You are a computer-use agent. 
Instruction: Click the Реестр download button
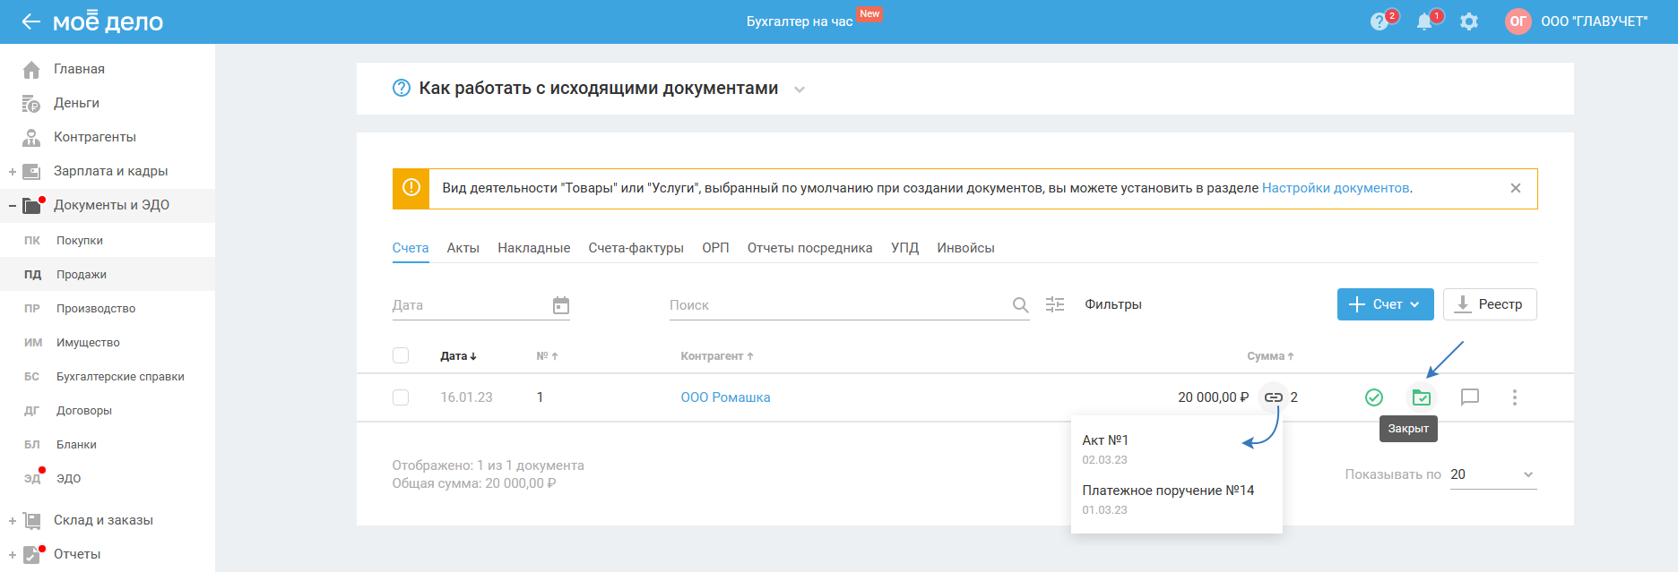pos(1489,304)
